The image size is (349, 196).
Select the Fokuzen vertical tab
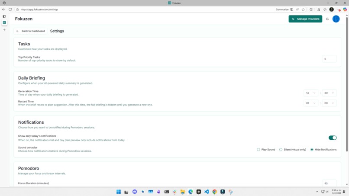(x=4, y=22)
